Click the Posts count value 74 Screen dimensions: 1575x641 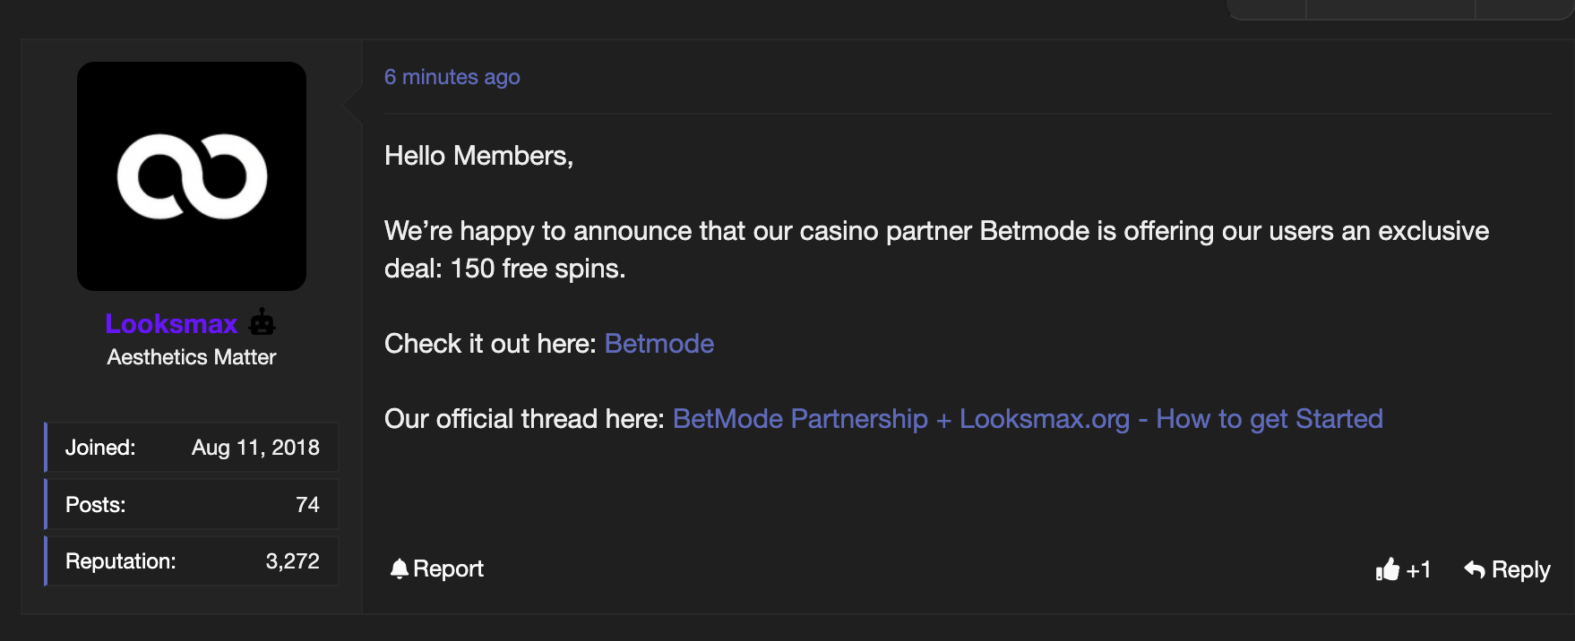(307, 505)
